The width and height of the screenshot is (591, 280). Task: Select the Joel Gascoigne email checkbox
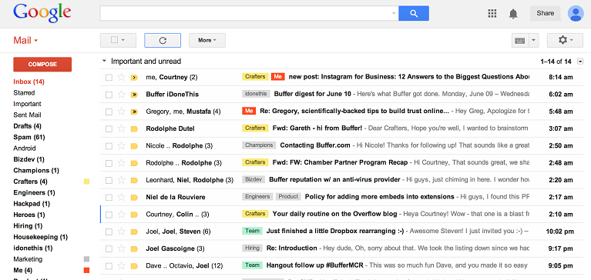click(109, 249)
